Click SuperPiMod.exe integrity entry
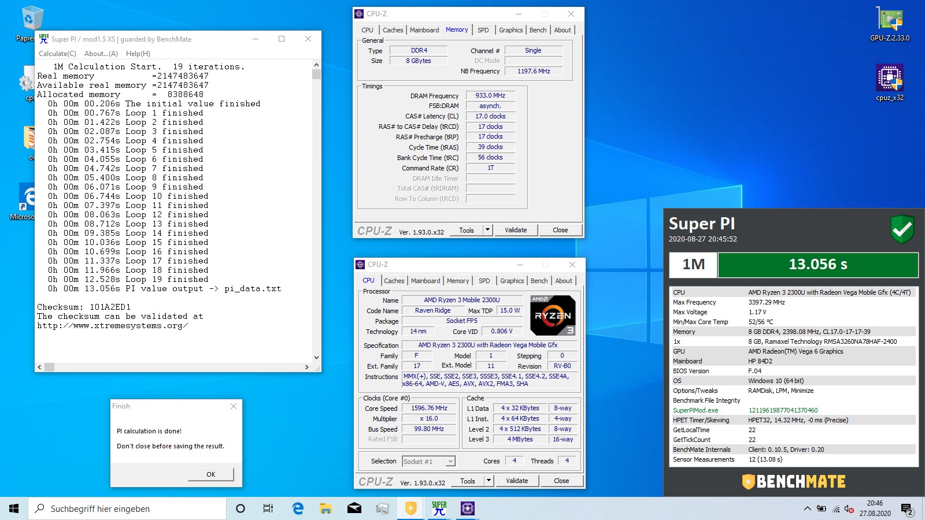This screenshot has height=520, width=925. click(x=793, y=410)
